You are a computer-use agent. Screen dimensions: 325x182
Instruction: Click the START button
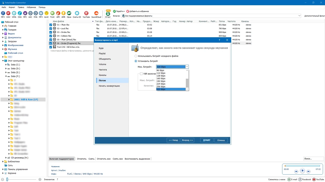pos(207,140)
